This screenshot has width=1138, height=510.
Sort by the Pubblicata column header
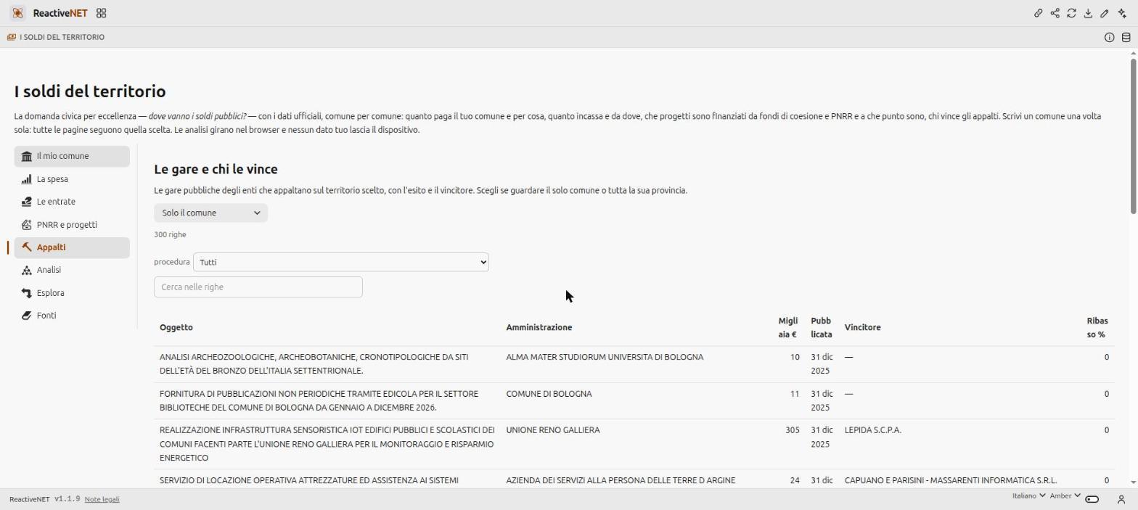coord(822,327)
